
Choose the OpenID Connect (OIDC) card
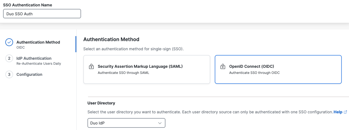278,69
